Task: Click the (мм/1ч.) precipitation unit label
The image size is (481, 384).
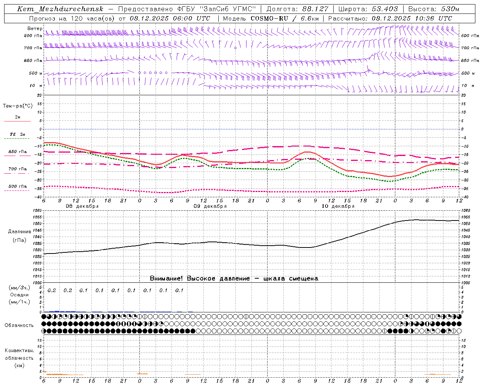Action: [x=20, y=302]
